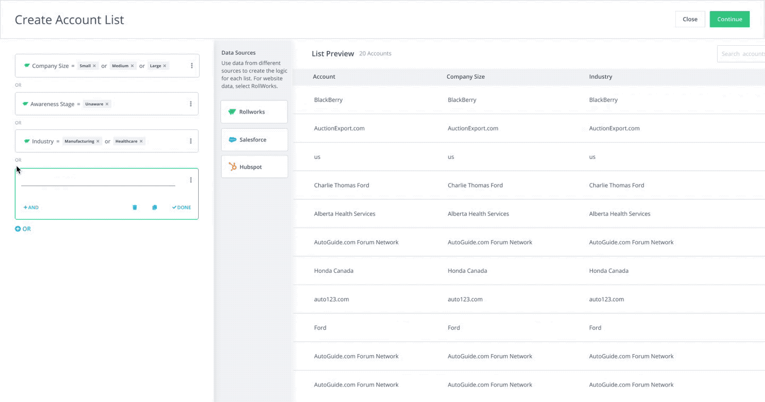Click the empty rule input field
Image resolution: width=765 pixels, height=402 pixels.
tap(98, 180)
